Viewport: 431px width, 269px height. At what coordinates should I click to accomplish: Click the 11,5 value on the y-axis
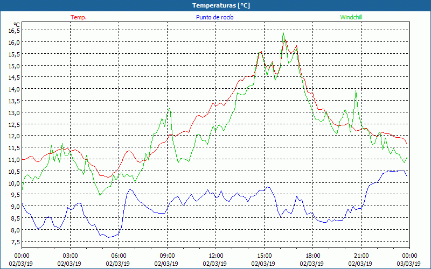pyautogui.click(x=14, y=147)
